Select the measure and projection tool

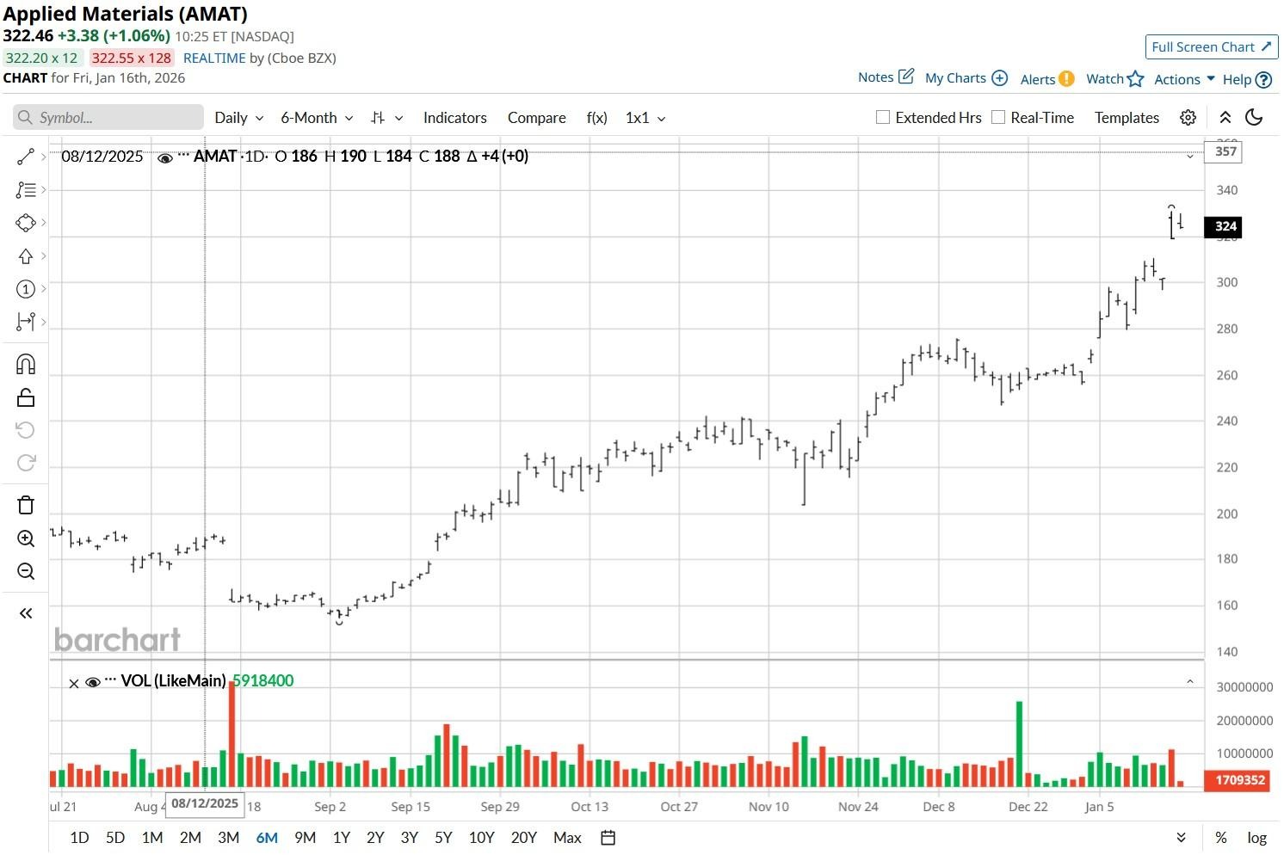coord(25,322)
